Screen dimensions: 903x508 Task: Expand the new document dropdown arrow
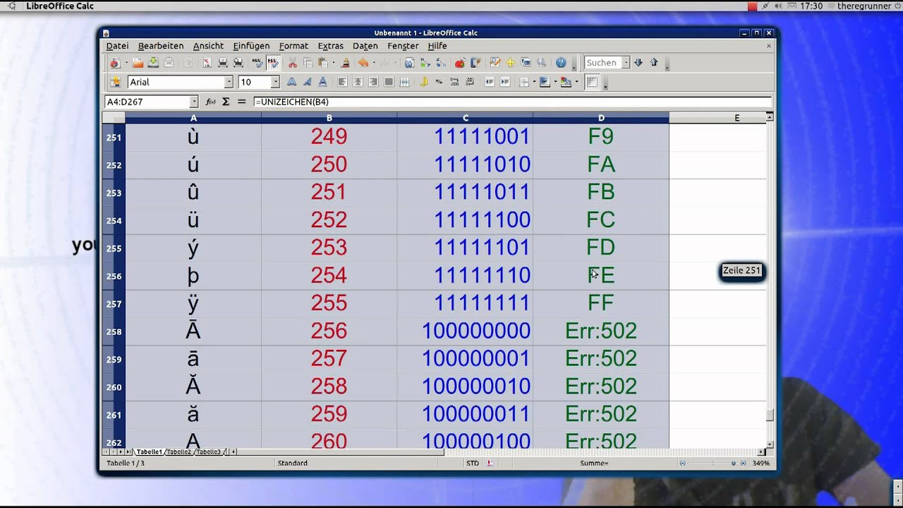(126, 63)
